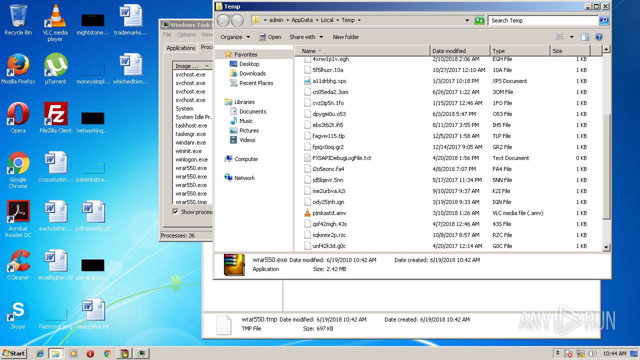Select Acrobat Reader DC desktop icon
Image resolution: width=640 pixels, height=360 pixels.
pos(18,219)
